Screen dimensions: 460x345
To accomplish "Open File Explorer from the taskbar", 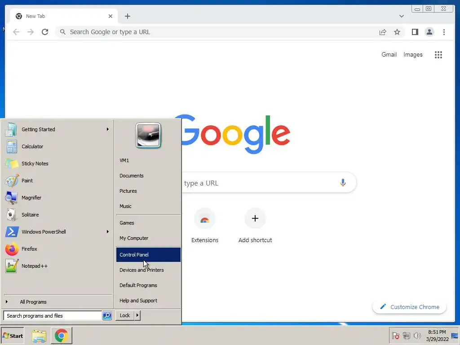I will (x=39, y=336).
